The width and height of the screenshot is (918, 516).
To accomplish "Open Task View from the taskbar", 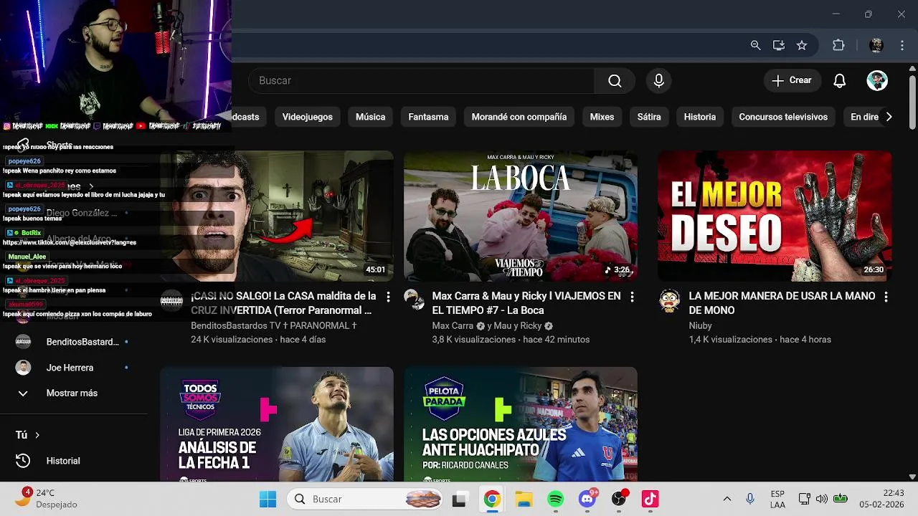I will 460,499.
